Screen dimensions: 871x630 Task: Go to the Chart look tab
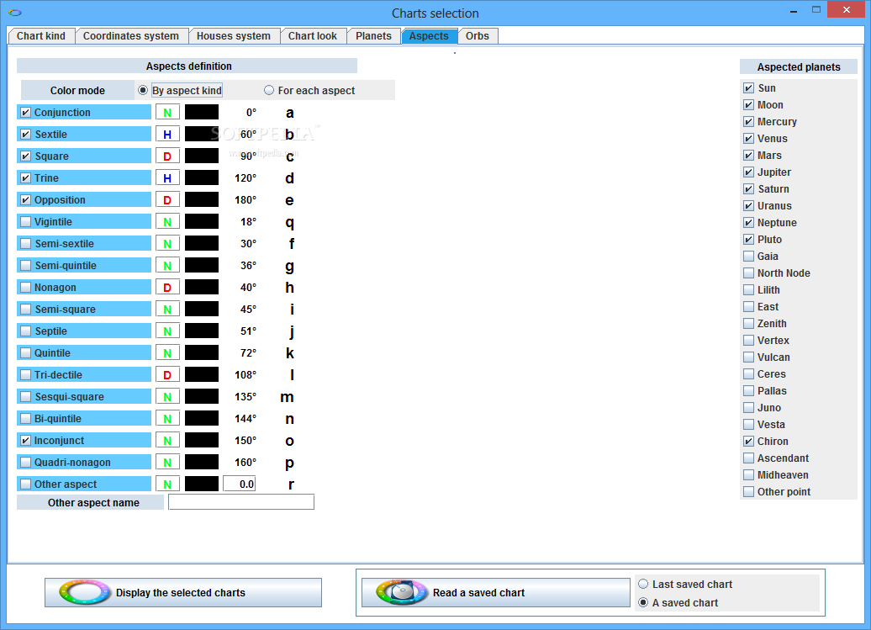[312, 35]
